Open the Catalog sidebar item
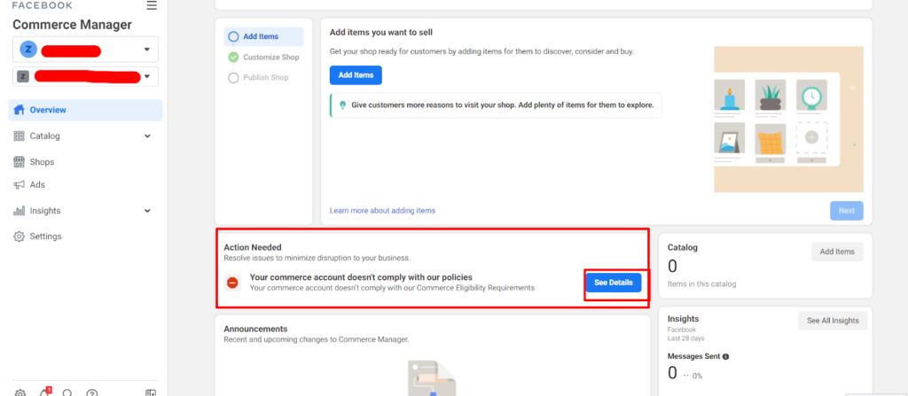Image resolution: width=908 pixels, height=396 pixels. pos(86,136)
